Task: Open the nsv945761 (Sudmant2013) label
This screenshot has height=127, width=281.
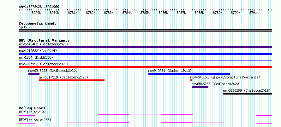Action: (x=170, y=71)
